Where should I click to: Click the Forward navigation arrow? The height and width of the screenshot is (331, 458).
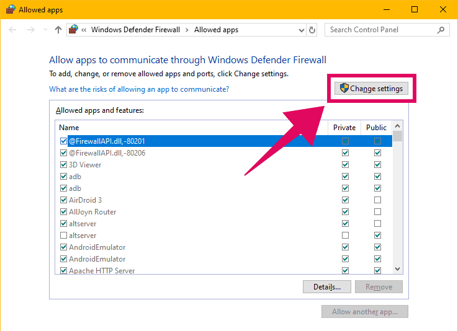coord(30,30)
